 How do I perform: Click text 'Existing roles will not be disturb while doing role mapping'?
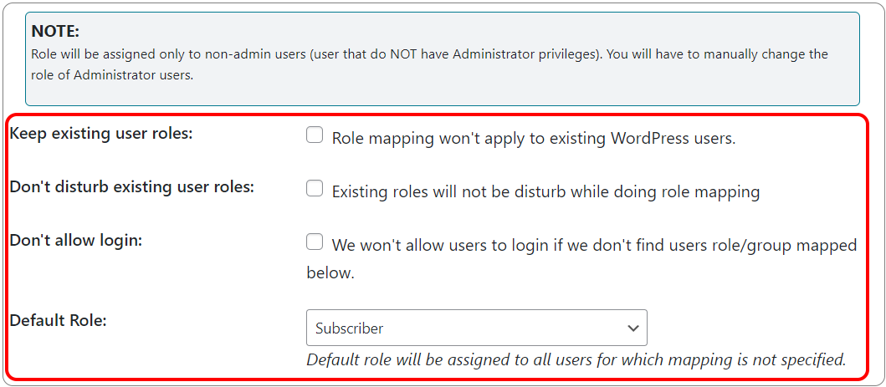(545, 191)
